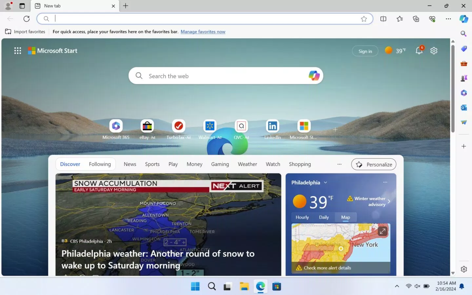Open the Collections icon
This screenshot has width=472, height=295.
[416, 19]
